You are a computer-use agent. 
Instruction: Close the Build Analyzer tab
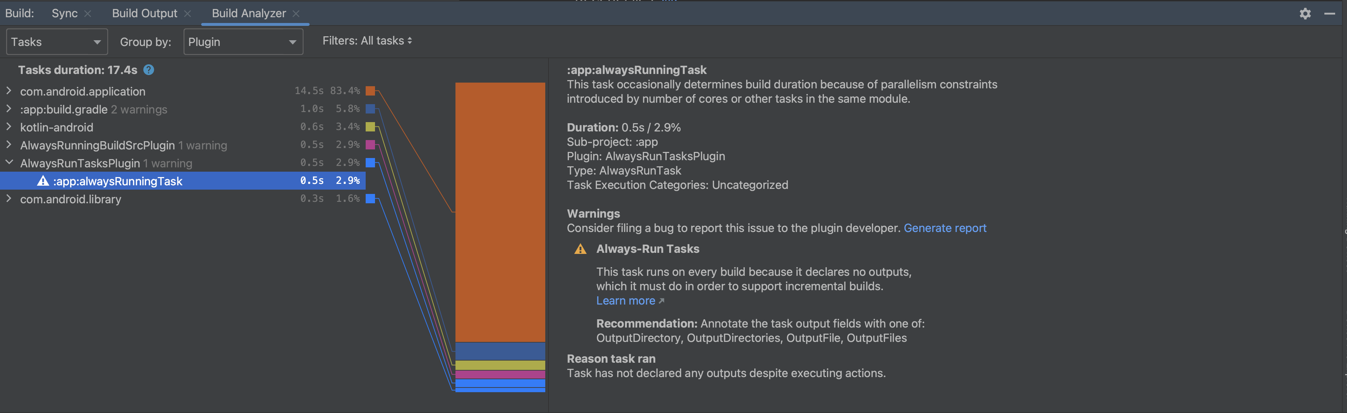click(x=296, y=14)
